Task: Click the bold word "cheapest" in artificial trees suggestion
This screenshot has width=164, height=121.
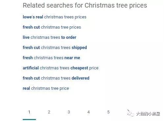Action: [x=79, y=68]
